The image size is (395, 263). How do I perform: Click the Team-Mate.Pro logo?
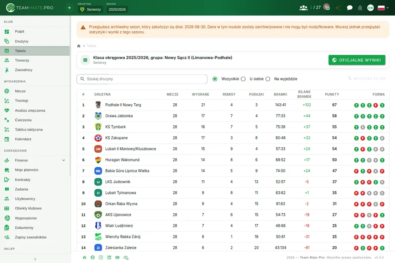click(x=30, y=8)
